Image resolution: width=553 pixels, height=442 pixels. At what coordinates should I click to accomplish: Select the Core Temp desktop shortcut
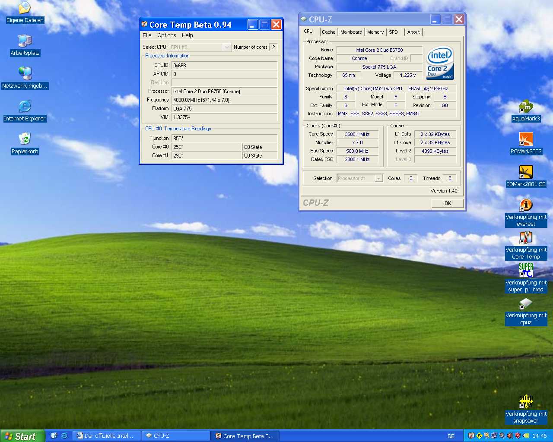coord(526,245)
